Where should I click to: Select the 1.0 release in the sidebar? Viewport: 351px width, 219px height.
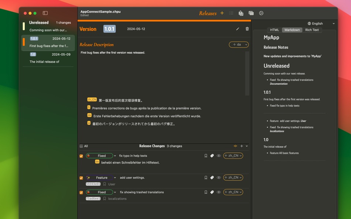coord(48,58)
